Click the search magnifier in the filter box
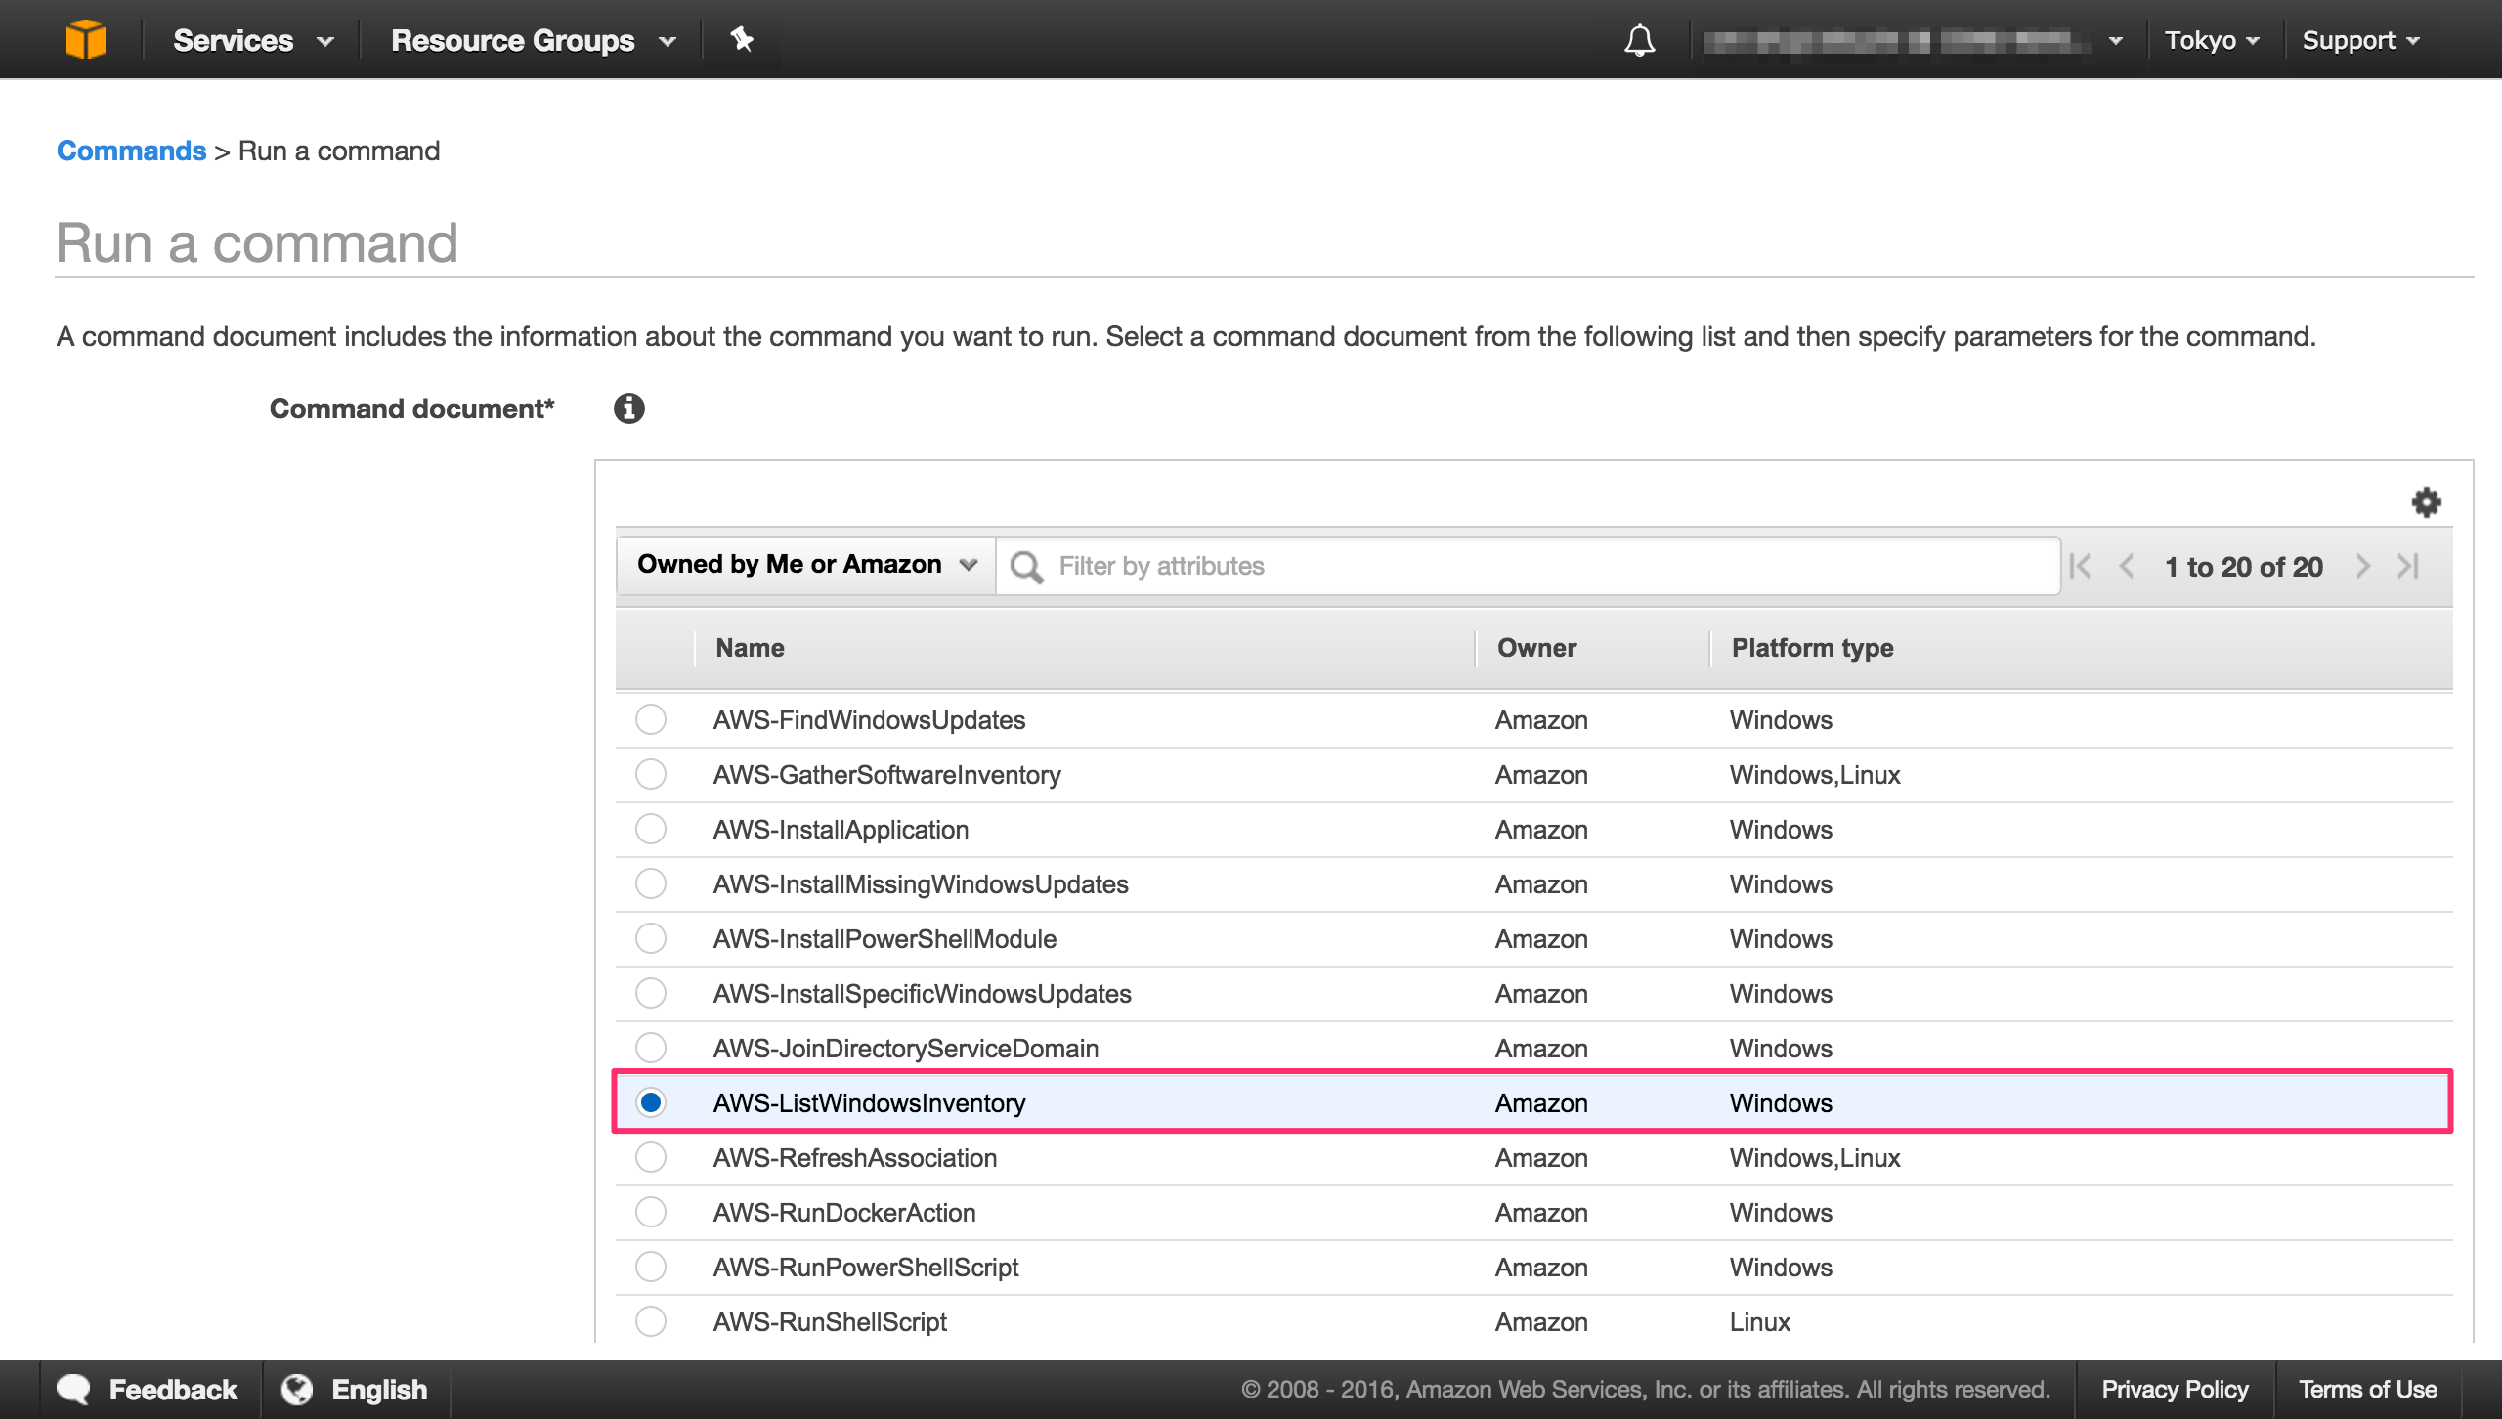2502x1419 pixels. point(1027,565)
